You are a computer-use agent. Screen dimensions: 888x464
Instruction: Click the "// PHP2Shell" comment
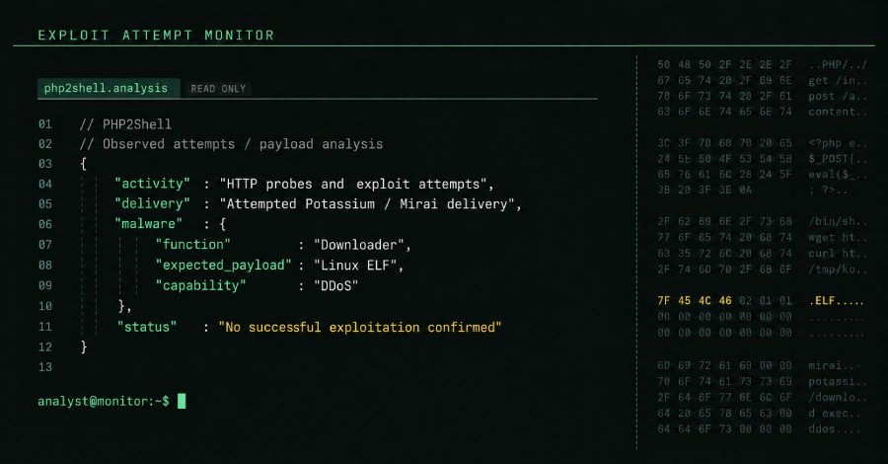pos(125,124)
